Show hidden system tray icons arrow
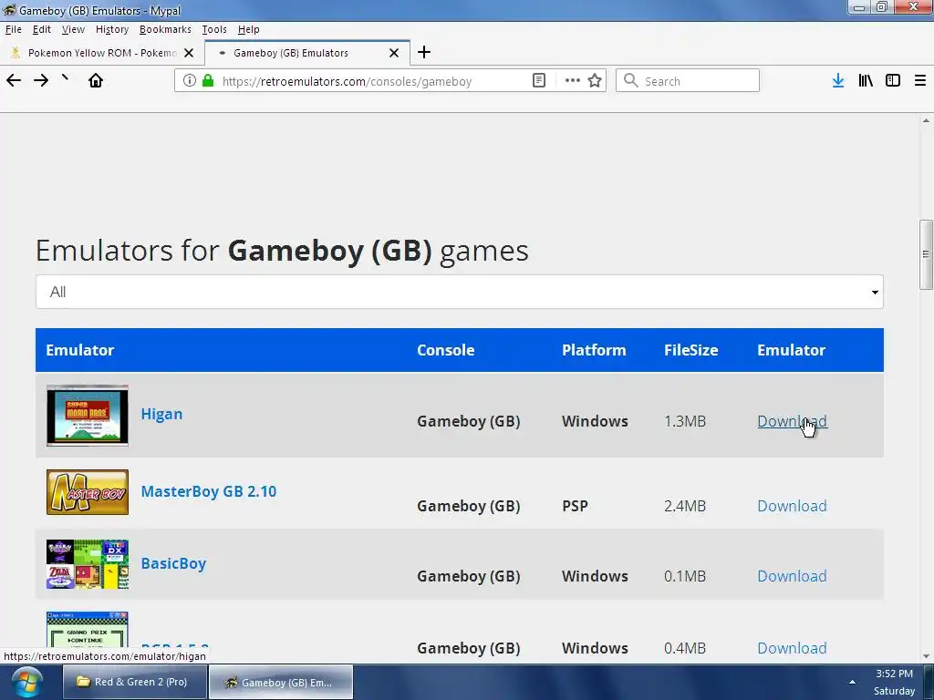 [853, 682]
